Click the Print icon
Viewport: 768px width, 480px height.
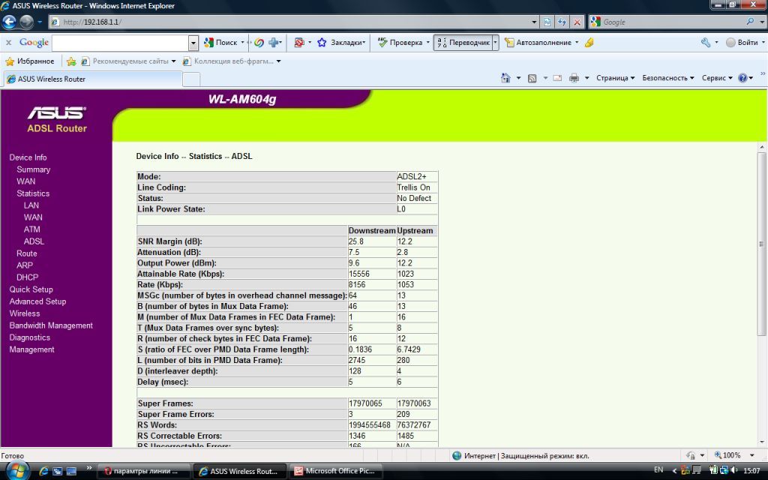[x=574, y=78]
